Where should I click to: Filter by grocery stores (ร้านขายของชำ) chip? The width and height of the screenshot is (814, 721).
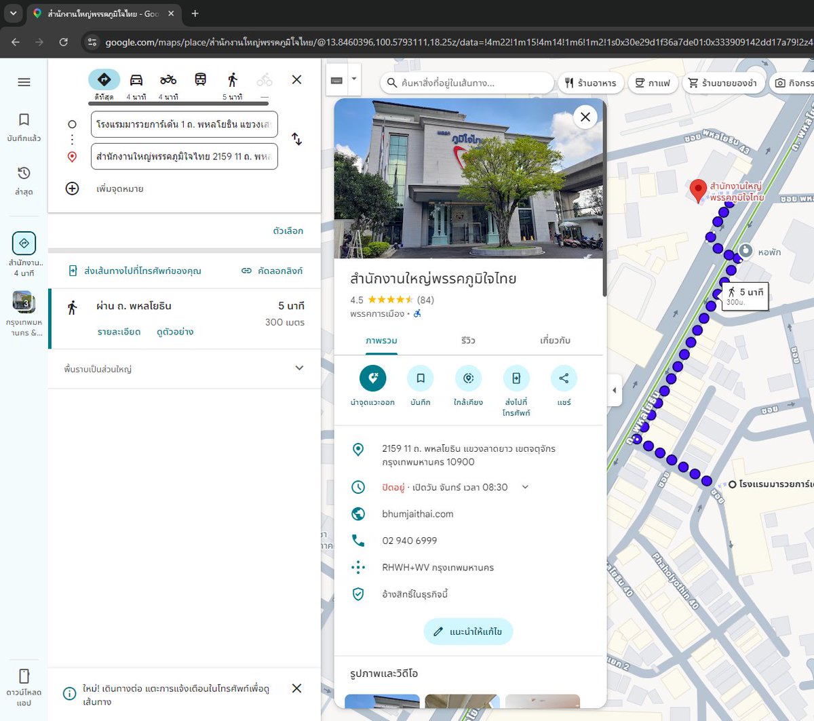[724, 83]
